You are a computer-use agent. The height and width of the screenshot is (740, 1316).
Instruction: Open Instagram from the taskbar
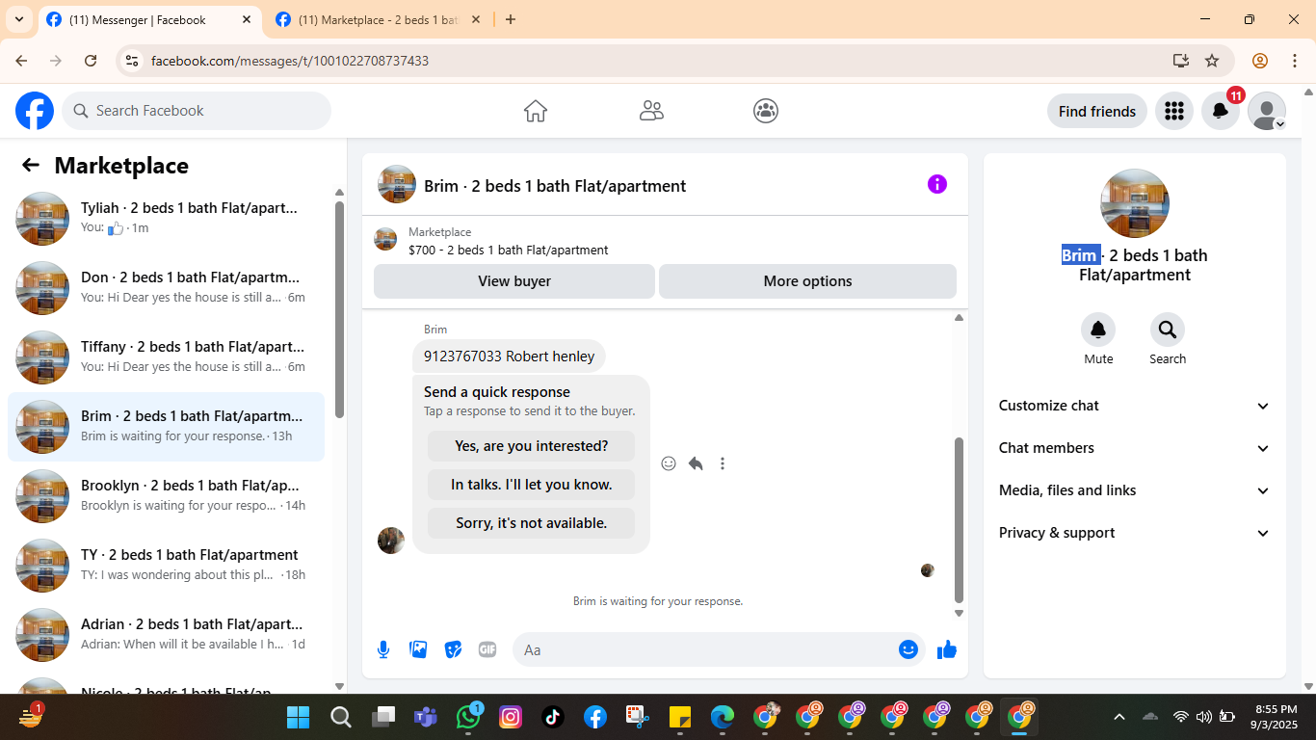[511, 717]
